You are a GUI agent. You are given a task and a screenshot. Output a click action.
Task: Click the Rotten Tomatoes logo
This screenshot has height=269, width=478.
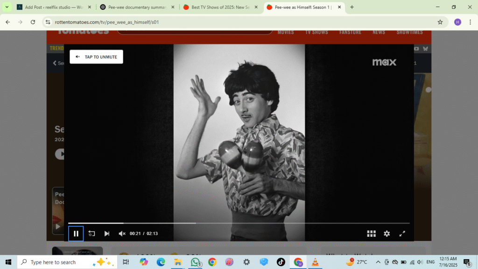point(83,32)
